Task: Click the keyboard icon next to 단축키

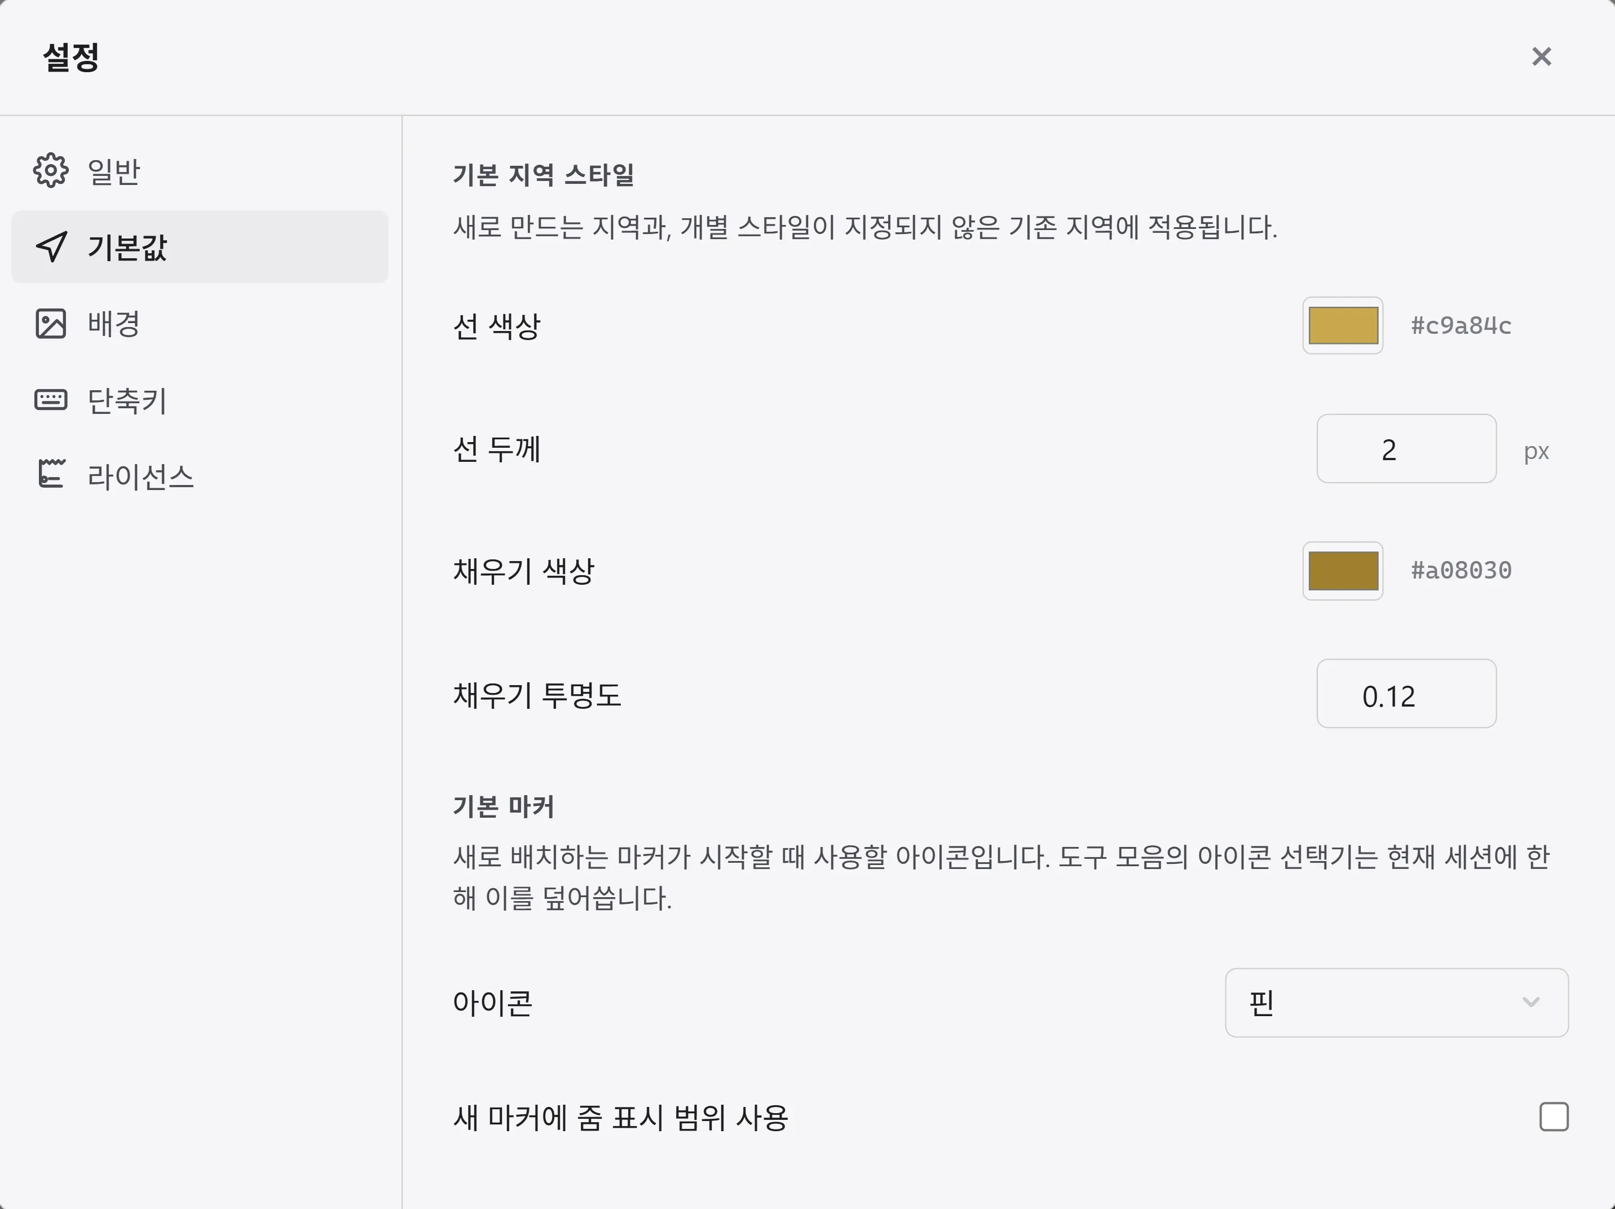Action: (x=50, y=399)
